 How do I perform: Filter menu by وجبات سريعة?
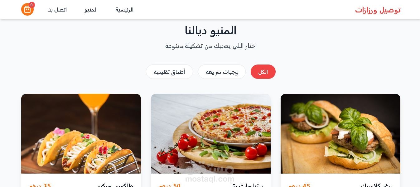222,72
